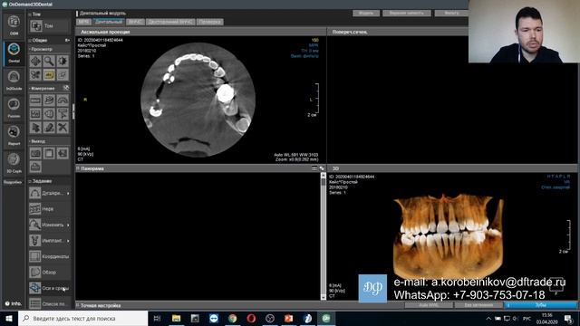Switch to the Дентальный tab
The height and width of the screenshot is (326, 580).
[x=109, y=22]
